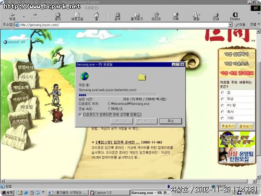Toggle the close-dialog-when-download-completes checkbox

click(80, 114)
